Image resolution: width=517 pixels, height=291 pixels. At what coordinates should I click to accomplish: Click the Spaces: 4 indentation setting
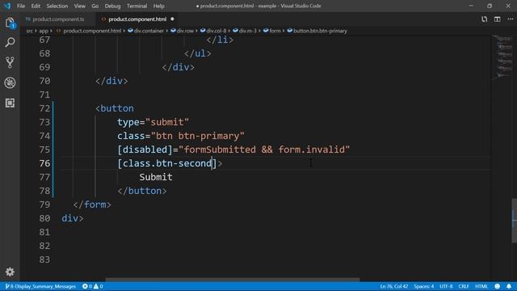pyautogui.click(x=423, y=286)
